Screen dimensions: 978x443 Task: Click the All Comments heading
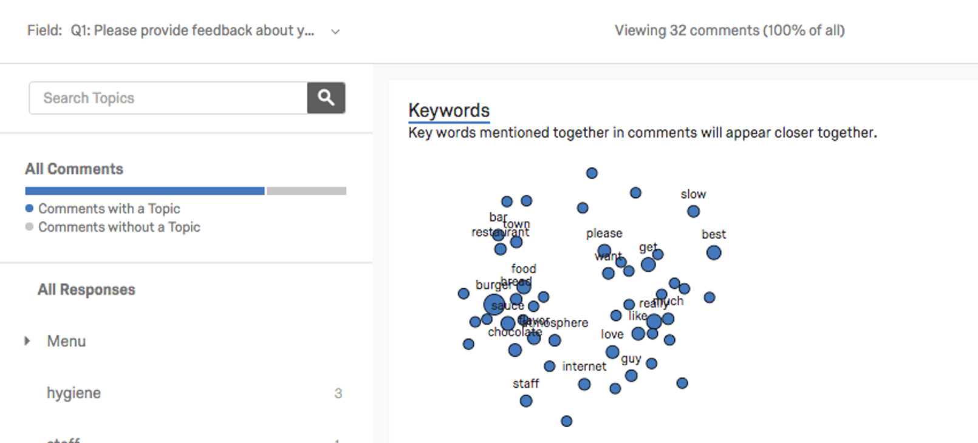click(74, 169)
